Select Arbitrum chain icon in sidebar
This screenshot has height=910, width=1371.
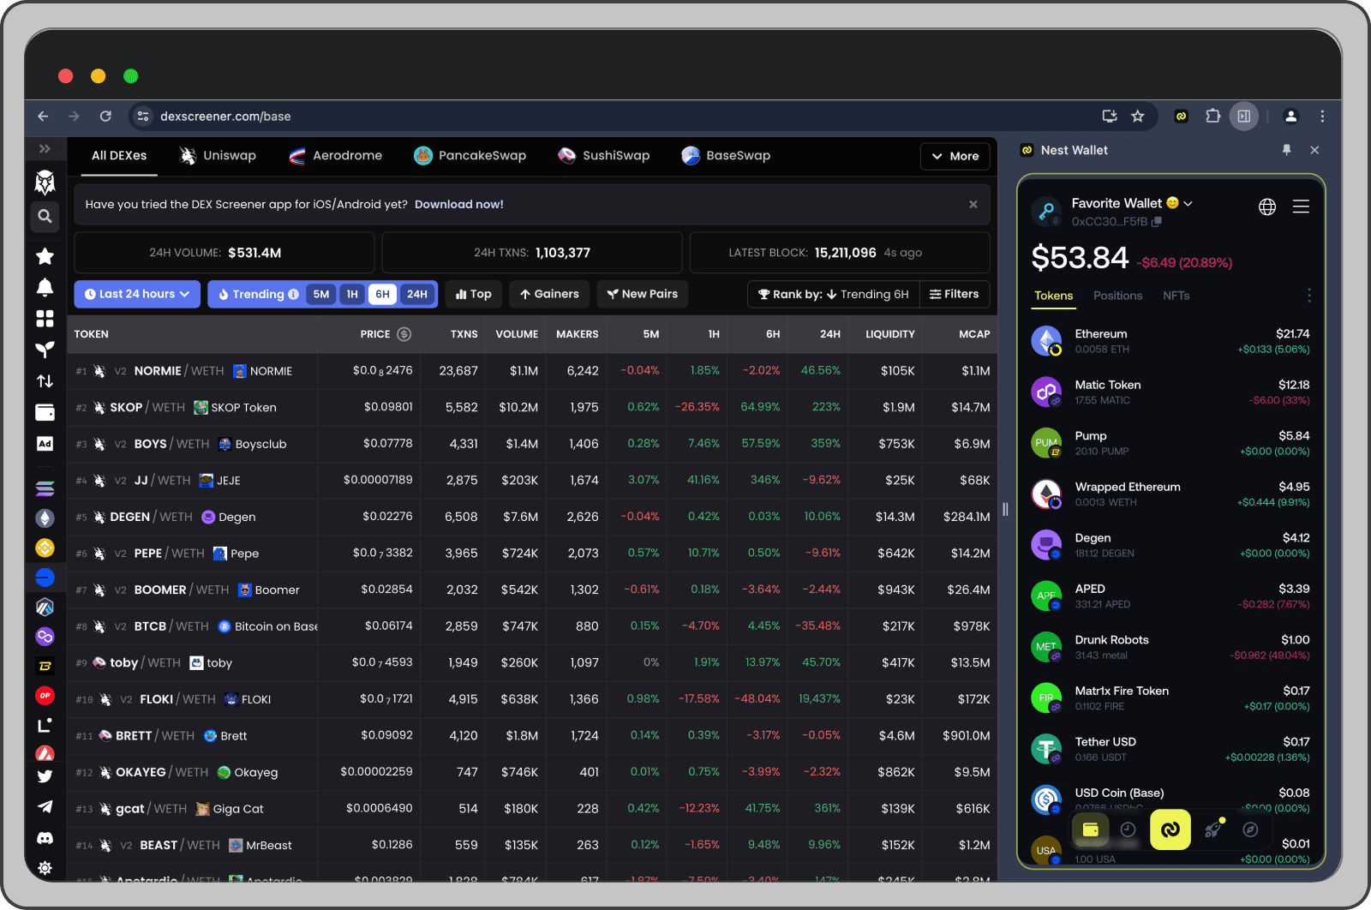point(45,607)
